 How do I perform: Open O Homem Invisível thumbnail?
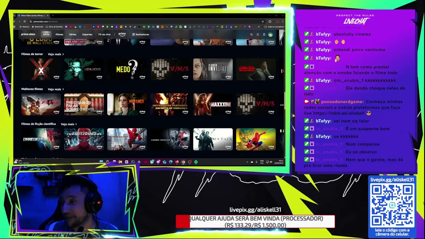pyautogui.click(x=213, y=69)
